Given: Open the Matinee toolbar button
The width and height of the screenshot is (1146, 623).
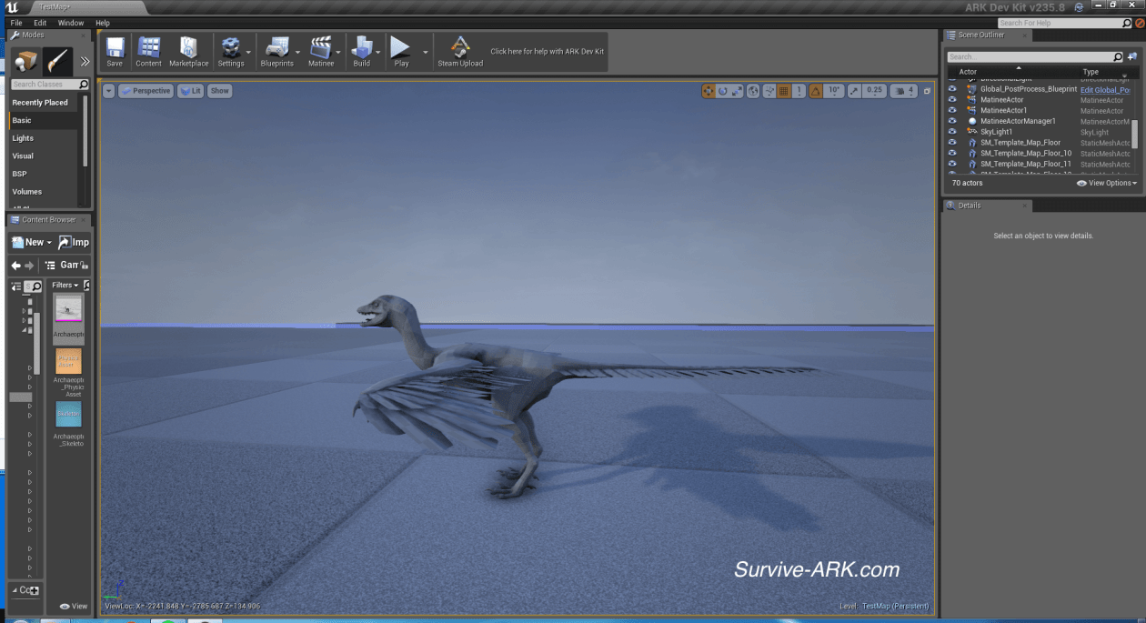Looking at the screenshot, I should [320, 52].
